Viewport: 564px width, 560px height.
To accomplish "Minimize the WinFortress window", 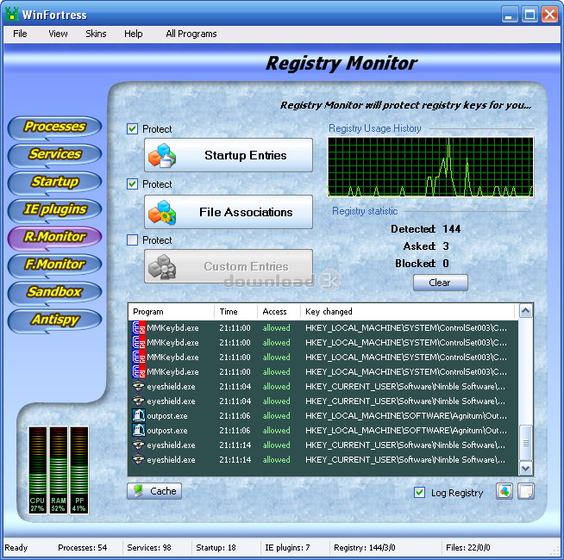I will click(510, 15).
